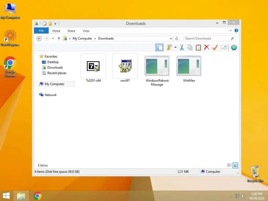
Task: Open Customize Quick Access Toolbar dropdown
Action: pos(55,24)
